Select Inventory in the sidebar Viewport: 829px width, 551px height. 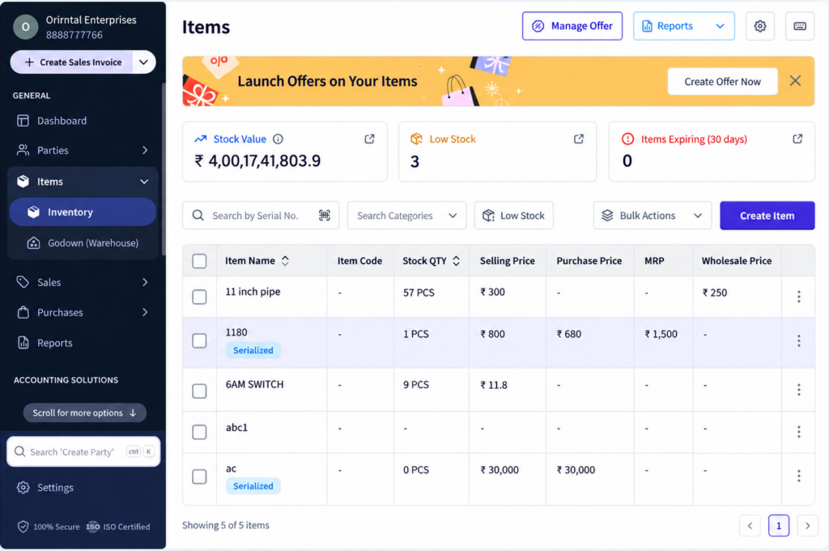pyautogui.click(x=83, y=212)
